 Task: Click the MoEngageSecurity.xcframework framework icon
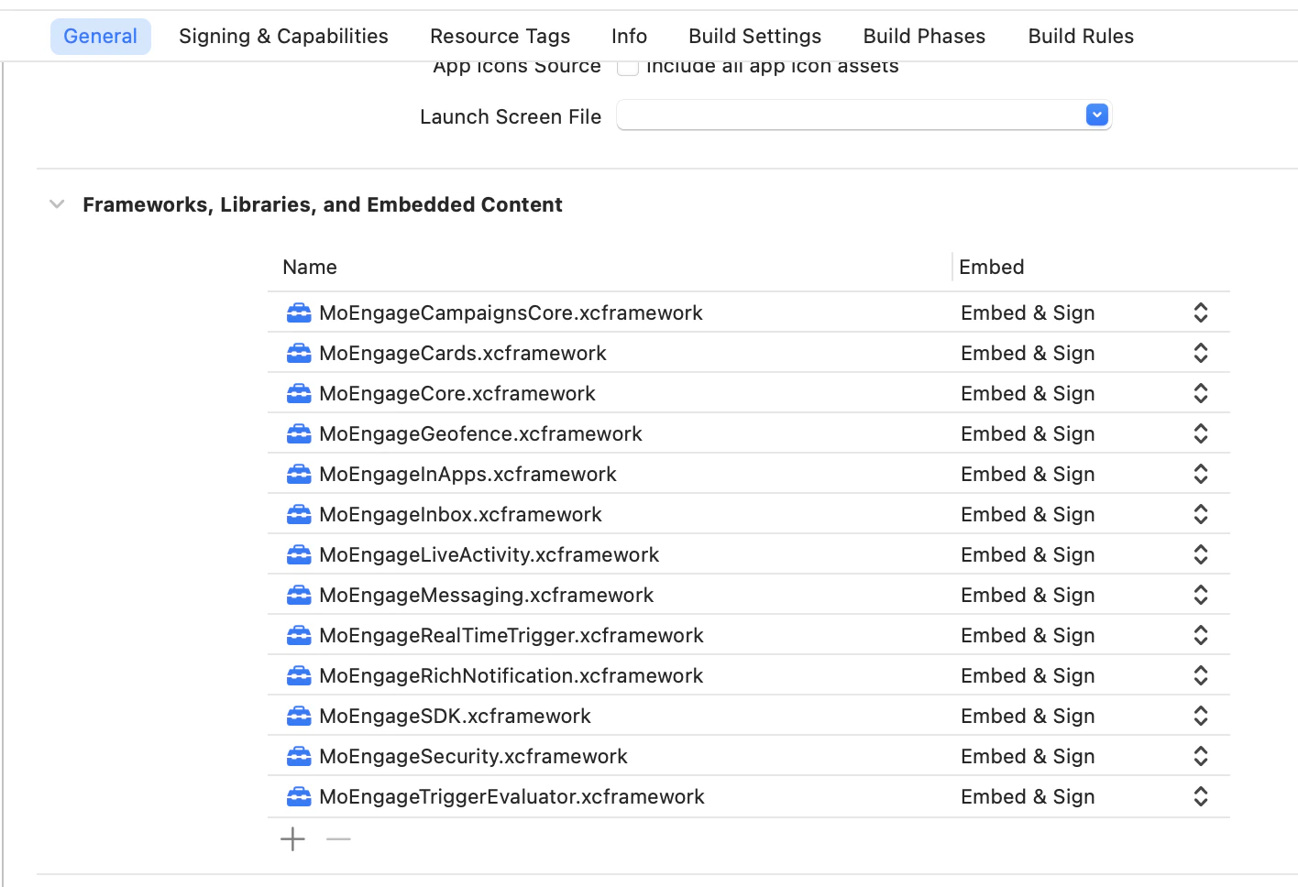299,756
